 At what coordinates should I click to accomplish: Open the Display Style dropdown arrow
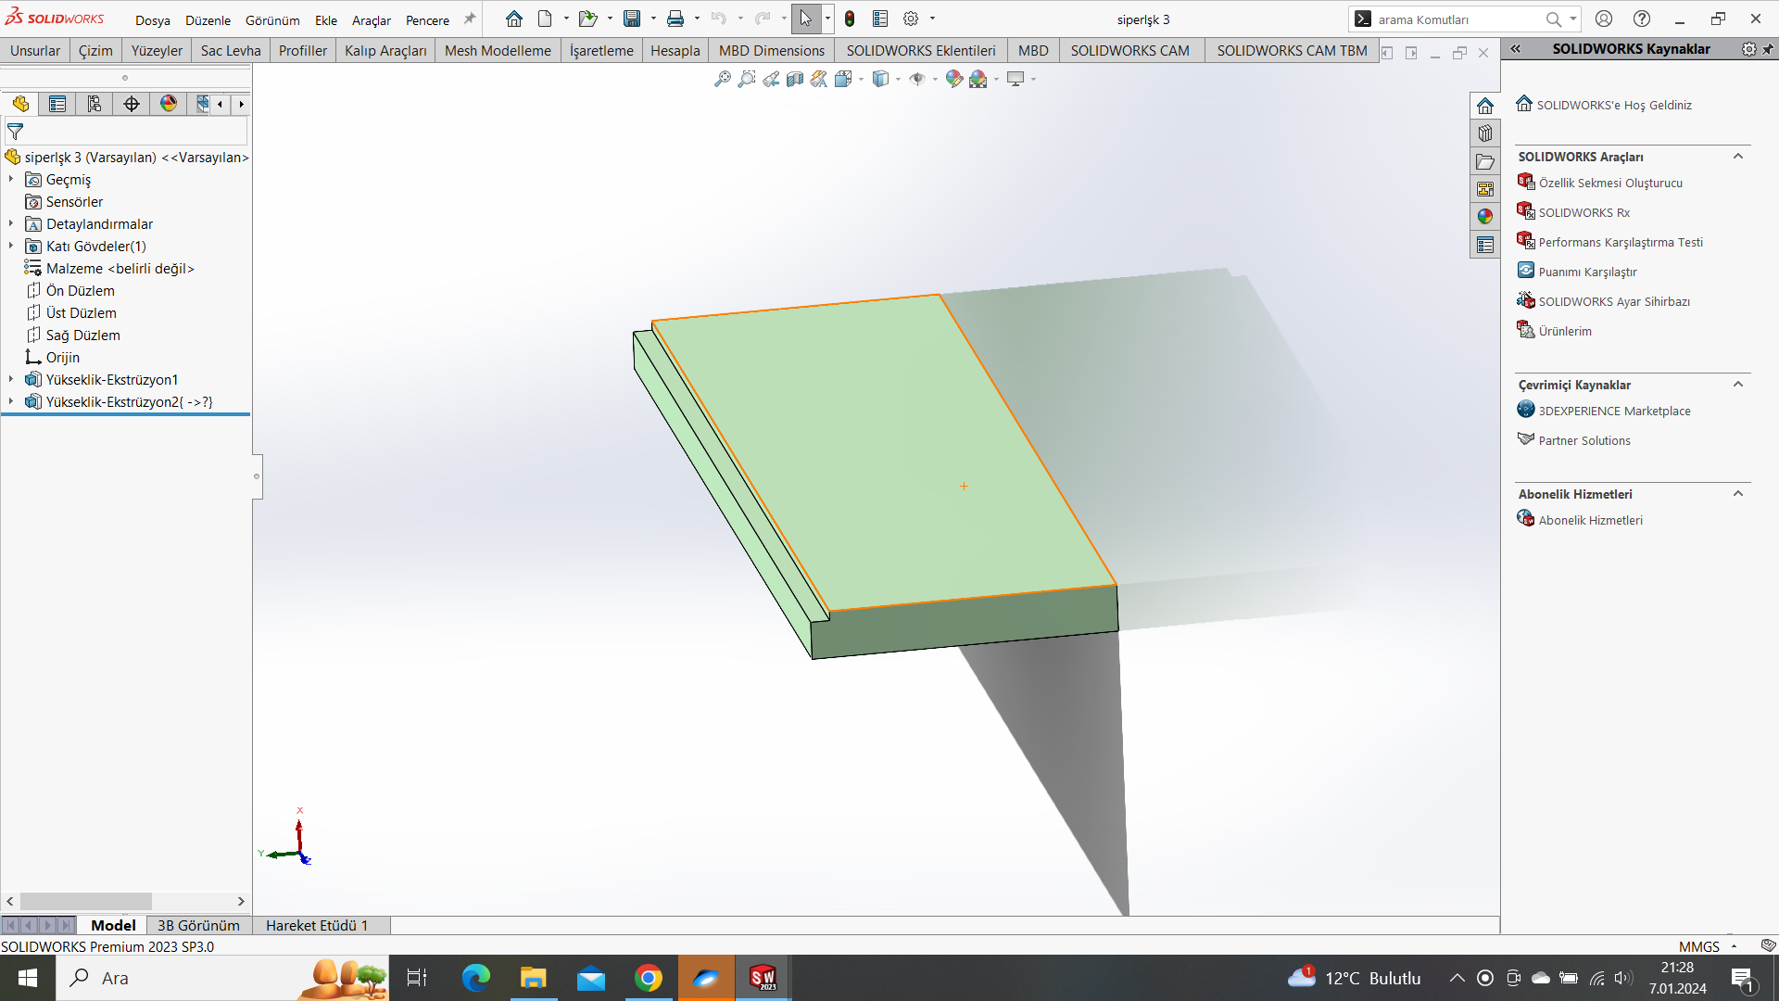coord(898,80)
